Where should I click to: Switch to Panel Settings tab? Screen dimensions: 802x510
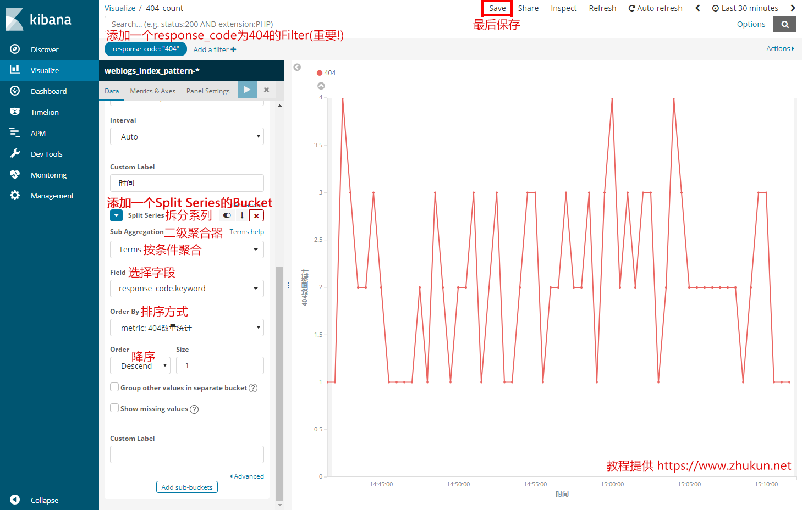point(208,91)
